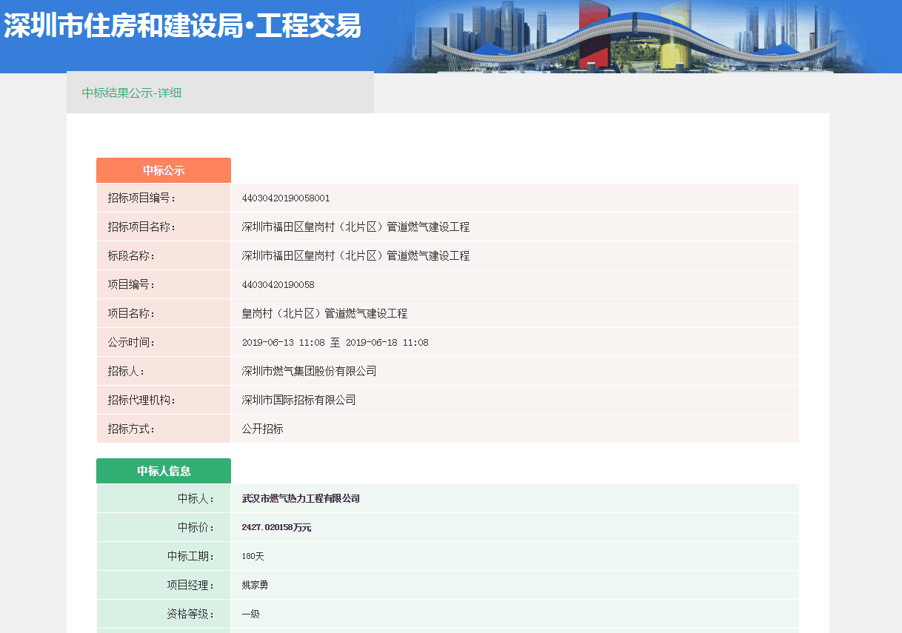Click the section name in the 标段名称 row

355,256
